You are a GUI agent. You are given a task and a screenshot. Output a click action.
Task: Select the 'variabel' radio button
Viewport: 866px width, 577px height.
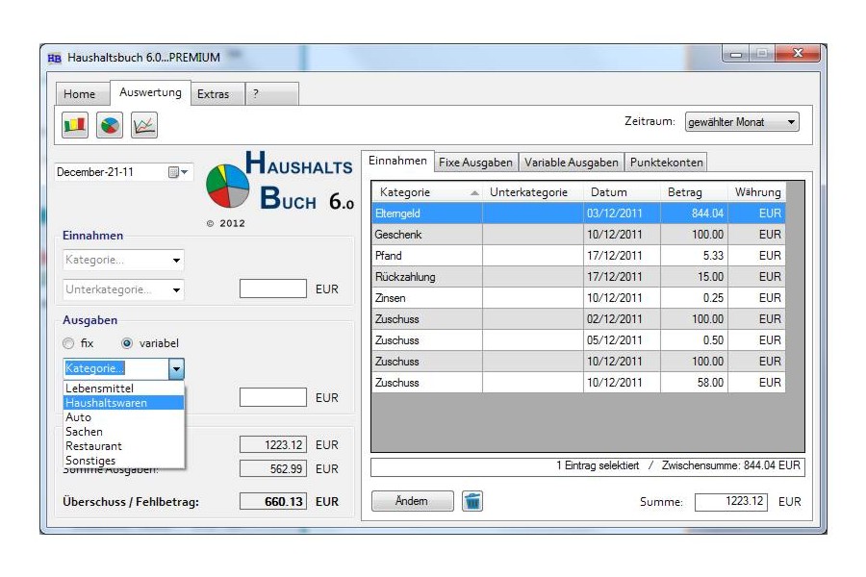point(127,343)
